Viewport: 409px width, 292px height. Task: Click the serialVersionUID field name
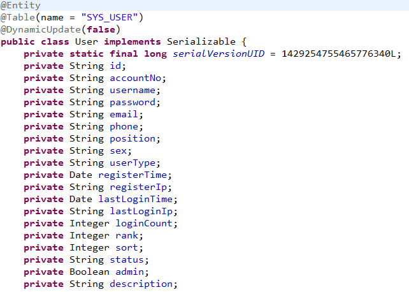(219, 54)
